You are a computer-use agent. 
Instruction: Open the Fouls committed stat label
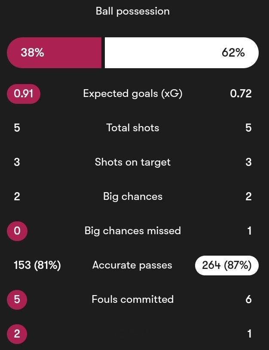(x=133, y=299)
